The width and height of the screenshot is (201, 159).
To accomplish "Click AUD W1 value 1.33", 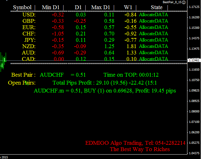I will 131,53.
